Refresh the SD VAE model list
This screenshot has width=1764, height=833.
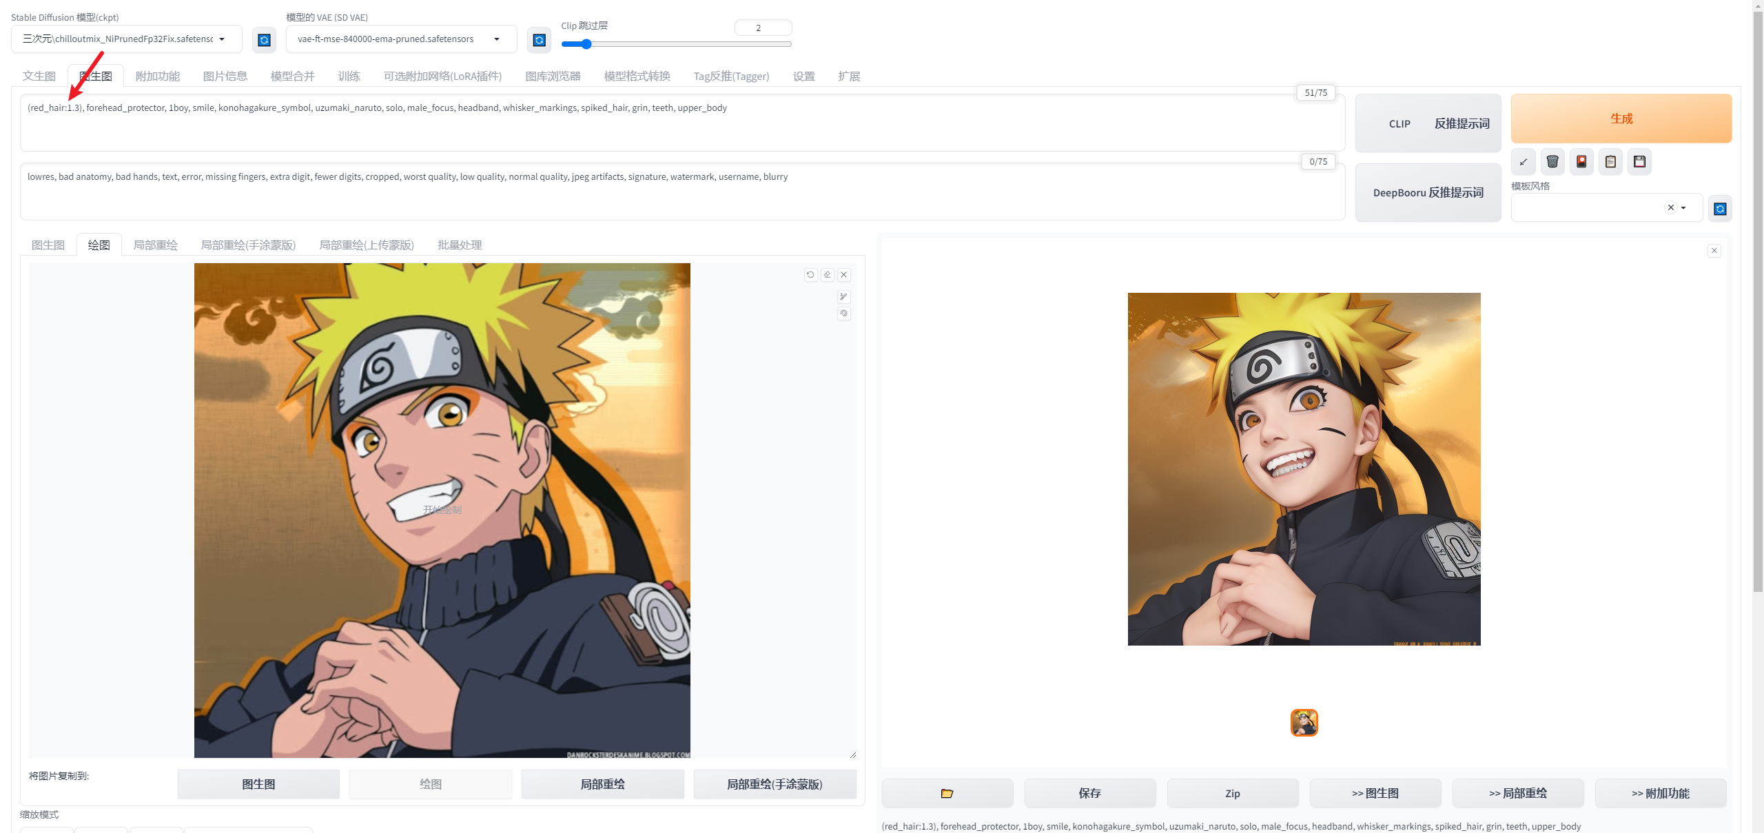tap(539, 40)
